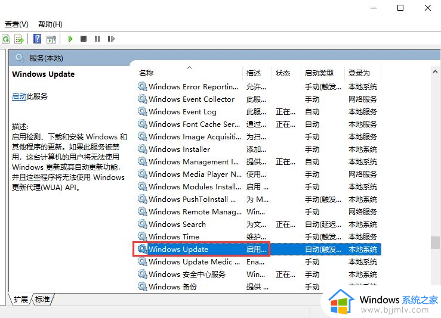Pause service with pause toolbar button
The height and width of the screenshot is (318, 441).
click(97, 39)
